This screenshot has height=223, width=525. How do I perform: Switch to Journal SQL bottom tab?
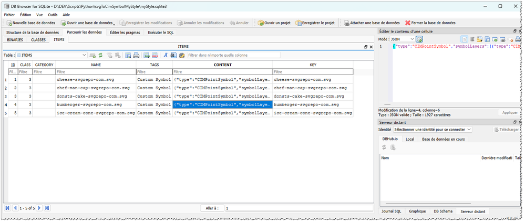(392, 211)
